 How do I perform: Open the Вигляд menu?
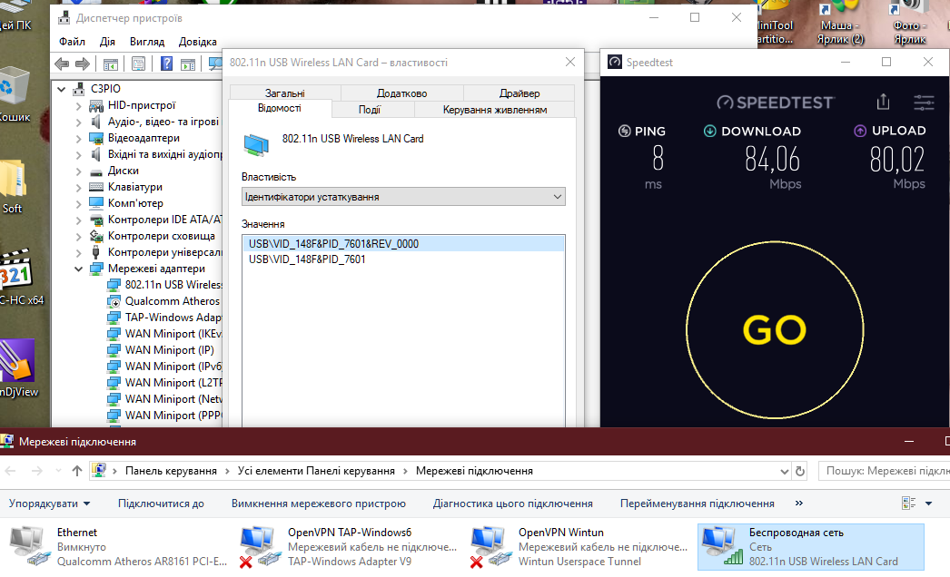[147, 41]
